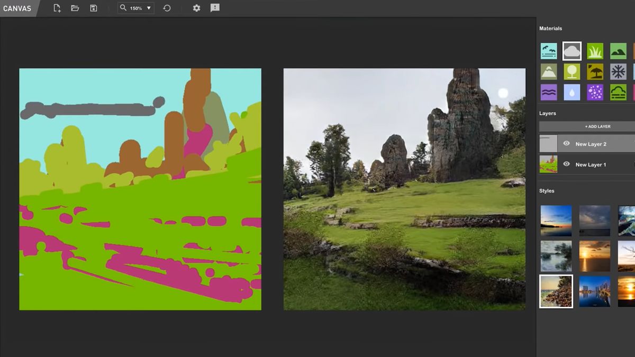This screenshot has width=635, height=357.
Task: Open the feedback dialog icon
Action: coord(215,8)
